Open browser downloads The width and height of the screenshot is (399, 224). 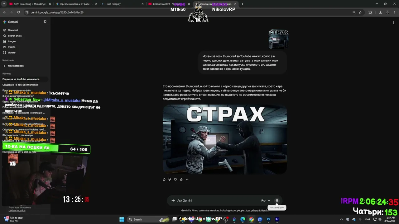[380, 12]
